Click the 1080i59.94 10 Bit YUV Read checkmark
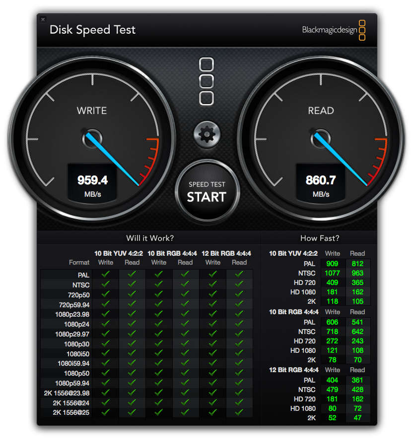Screen dimensions: 414x445 132,363
